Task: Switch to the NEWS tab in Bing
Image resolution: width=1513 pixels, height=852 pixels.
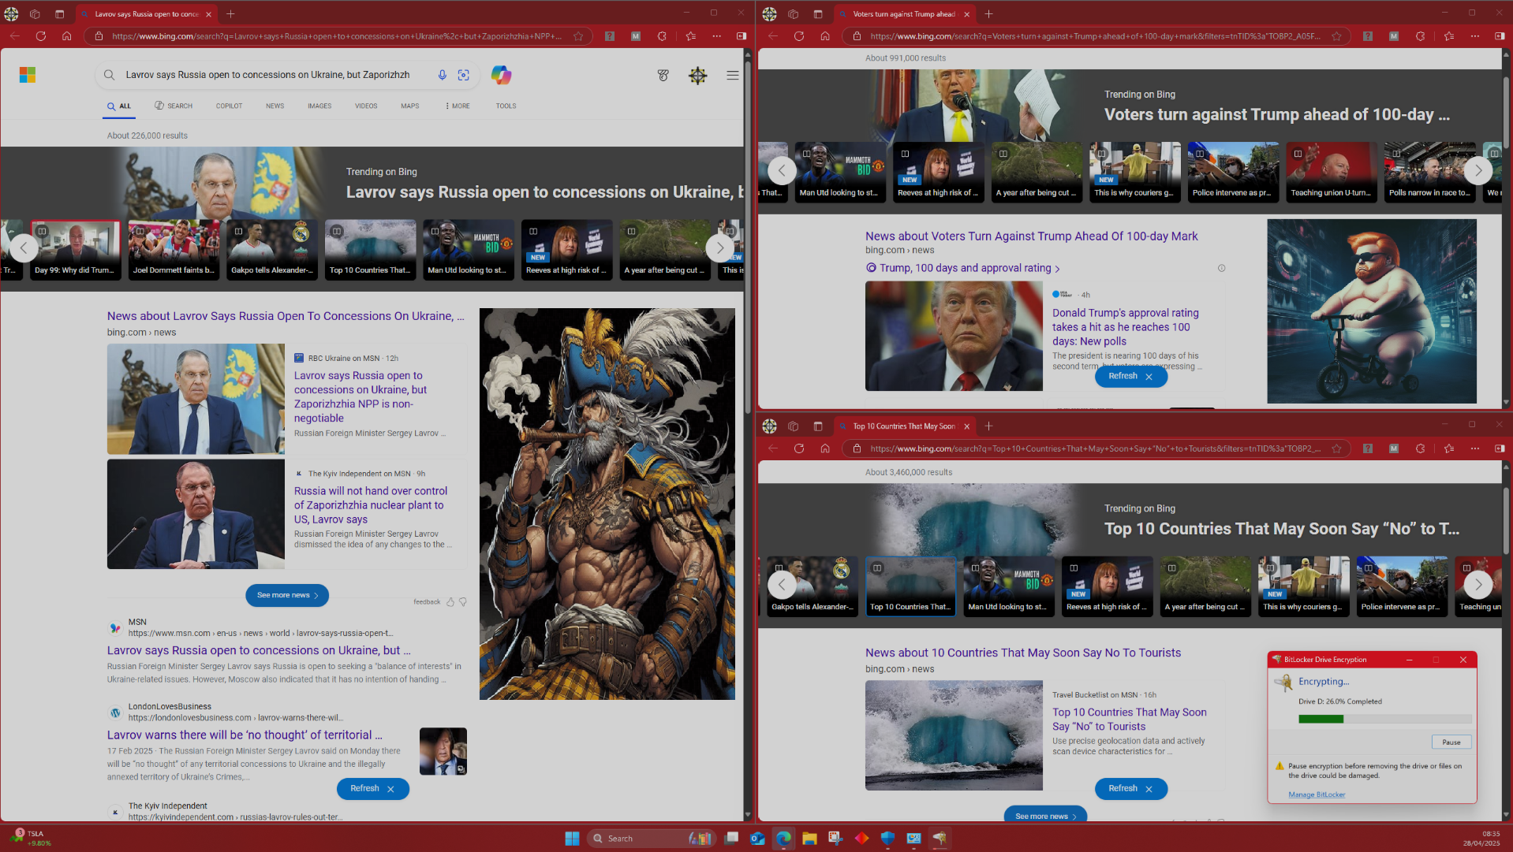Action: pyautogui.click(x=275, y=106)
